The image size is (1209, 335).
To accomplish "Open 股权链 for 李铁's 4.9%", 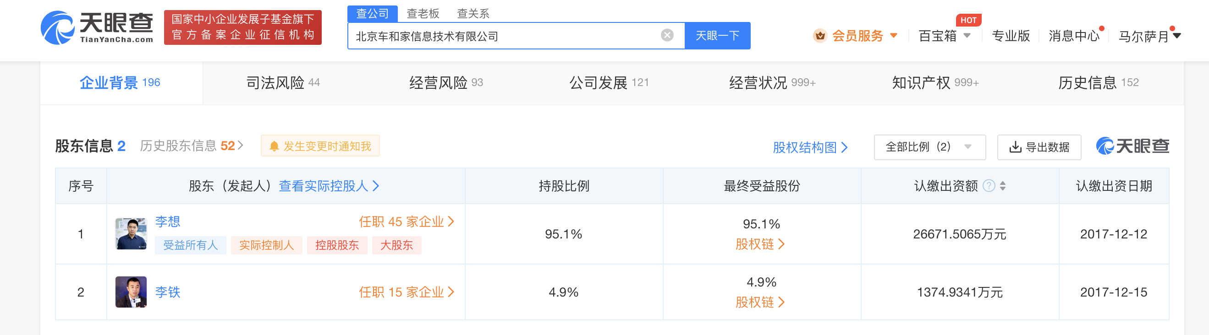I will [x=760, y=302].
